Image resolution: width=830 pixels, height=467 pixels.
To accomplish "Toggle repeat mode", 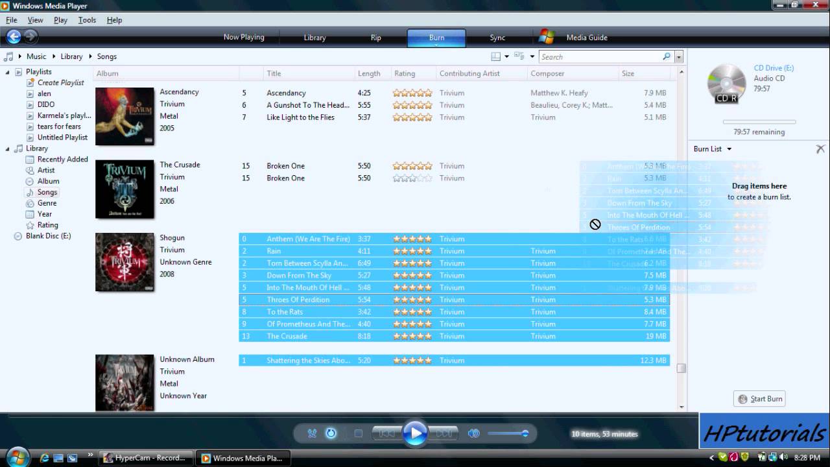I will click(331, 433).
